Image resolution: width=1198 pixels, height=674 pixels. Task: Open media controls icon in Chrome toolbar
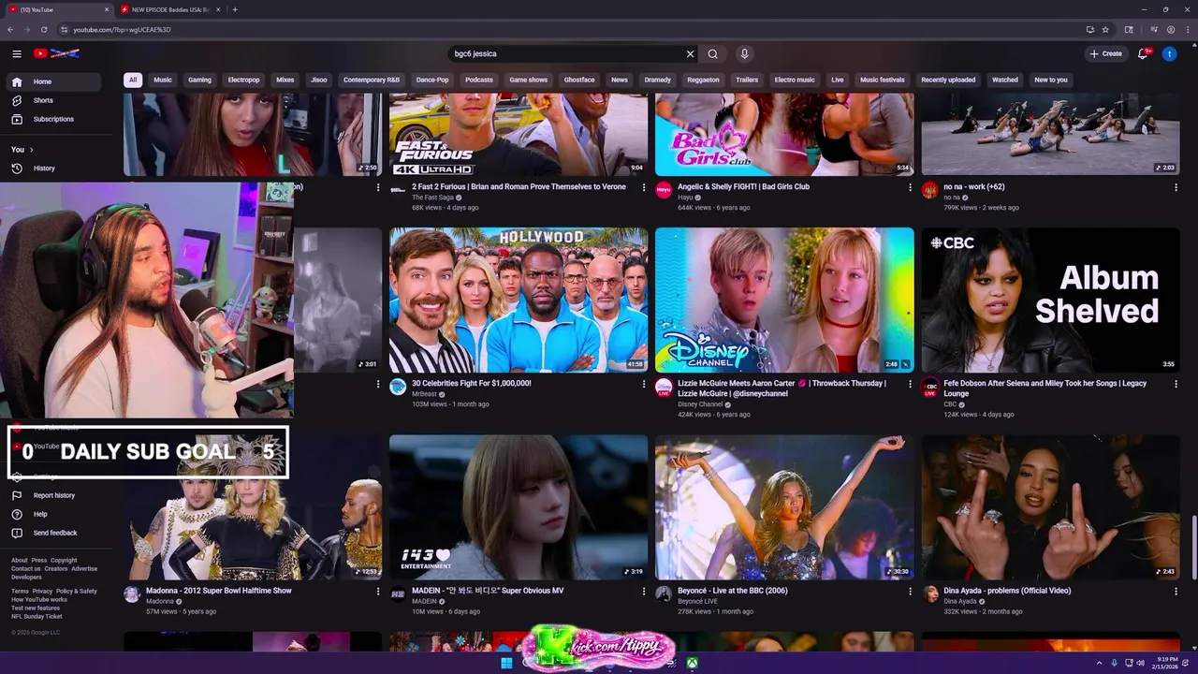point(1154,29)
